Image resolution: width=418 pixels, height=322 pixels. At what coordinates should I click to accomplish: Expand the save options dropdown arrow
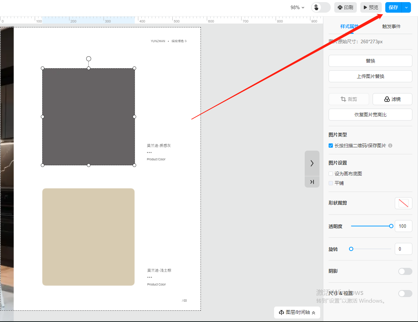[x=406, y=7]
